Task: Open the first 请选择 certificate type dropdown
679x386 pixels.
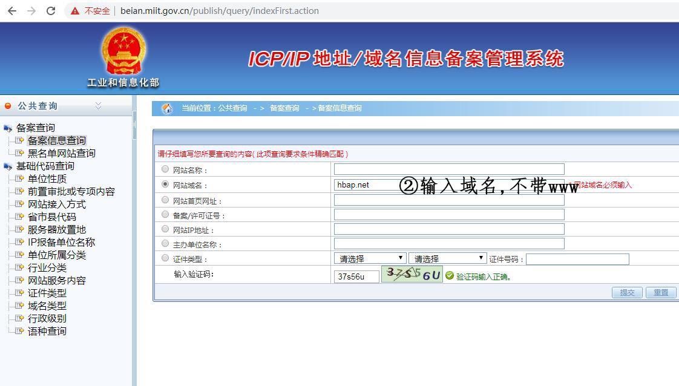Action: point(370,259)
